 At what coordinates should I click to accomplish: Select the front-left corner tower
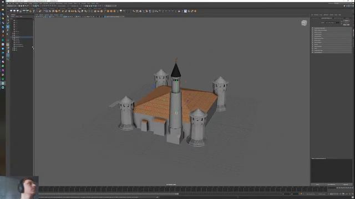tap(127, 113)
